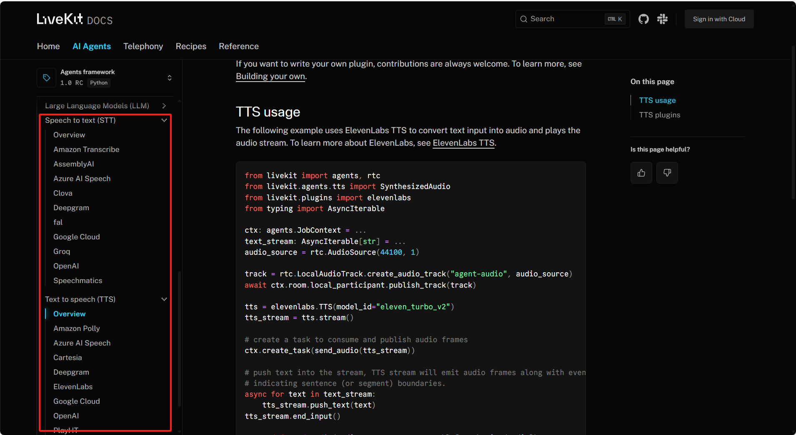Open Amazon Transcribe sidebar item
Viewport: 796px width, 435px height.
click(x=86, y=149)
